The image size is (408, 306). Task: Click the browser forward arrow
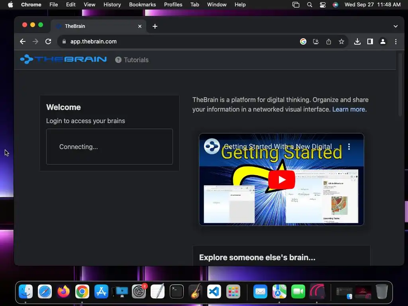(35, 41)
